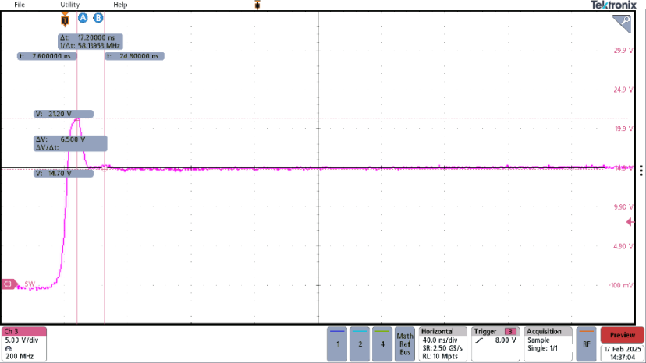Select cursor A marker
Screen dimensions: 646x363
click(x=83, y=18)
